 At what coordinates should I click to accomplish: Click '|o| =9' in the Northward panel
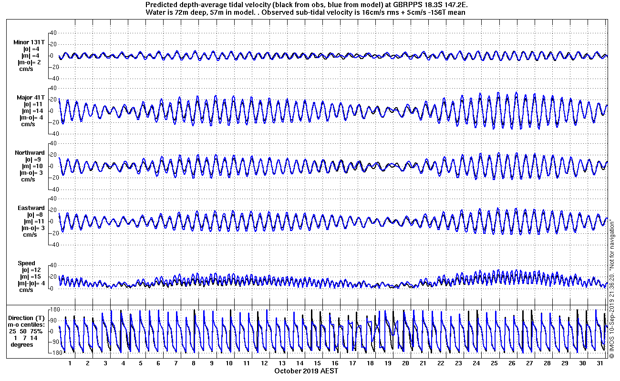click(33, 160)
